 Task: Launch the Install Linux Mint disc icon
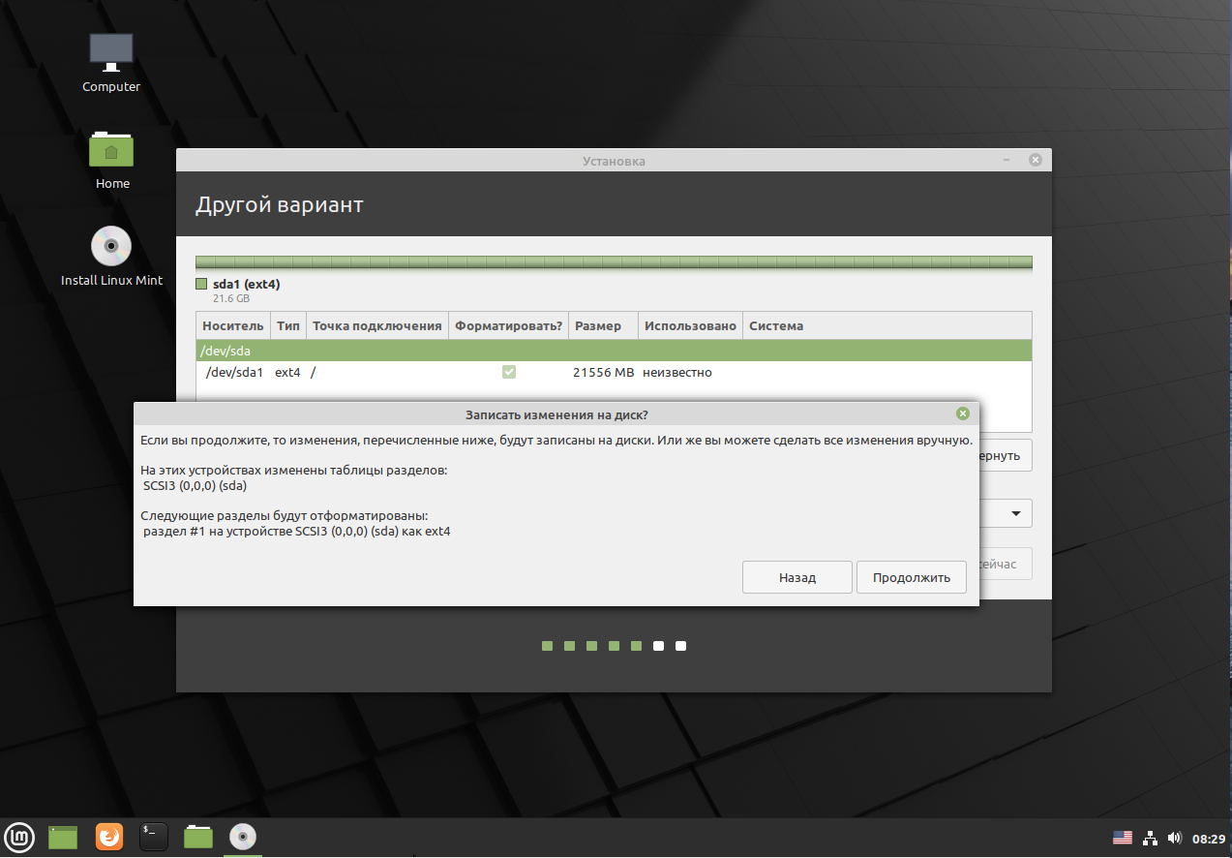[111, 257]
